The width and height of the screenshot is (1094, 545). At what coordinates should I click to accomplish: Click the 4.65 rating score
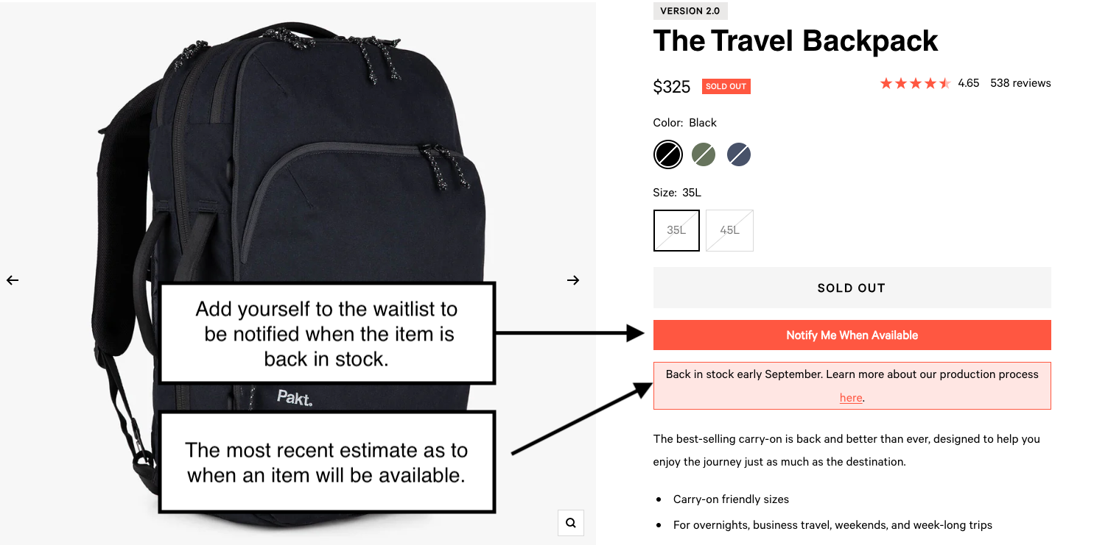(969, 83)
